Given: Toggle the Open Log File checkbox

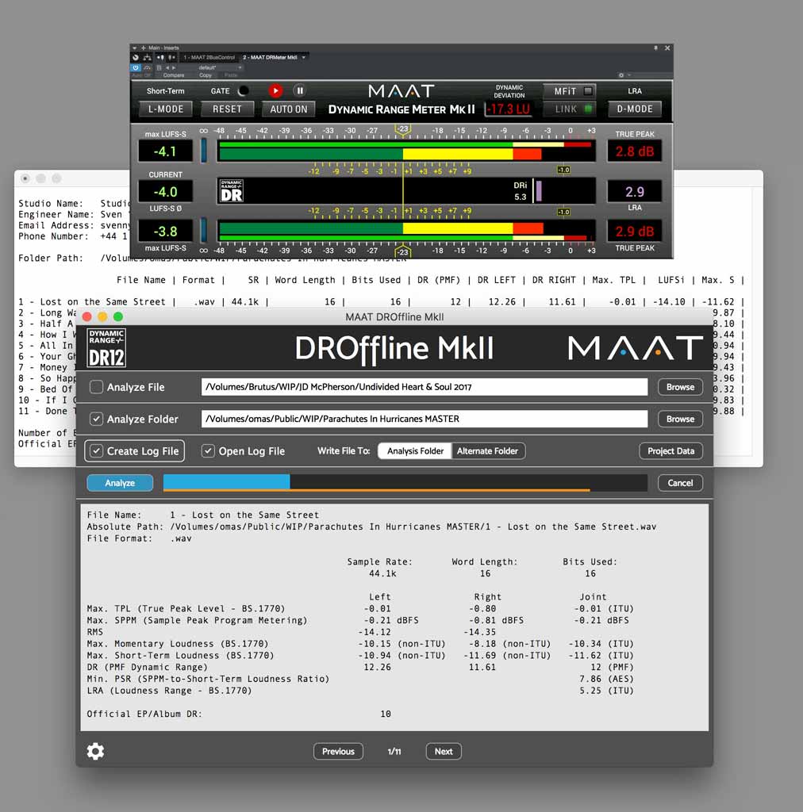Looking at the screenshot, I should [x=208, y=451].
